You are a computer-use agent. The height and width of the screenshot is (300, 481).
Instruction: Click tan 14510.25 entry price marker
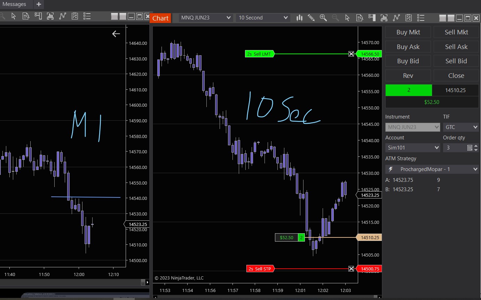369,237
